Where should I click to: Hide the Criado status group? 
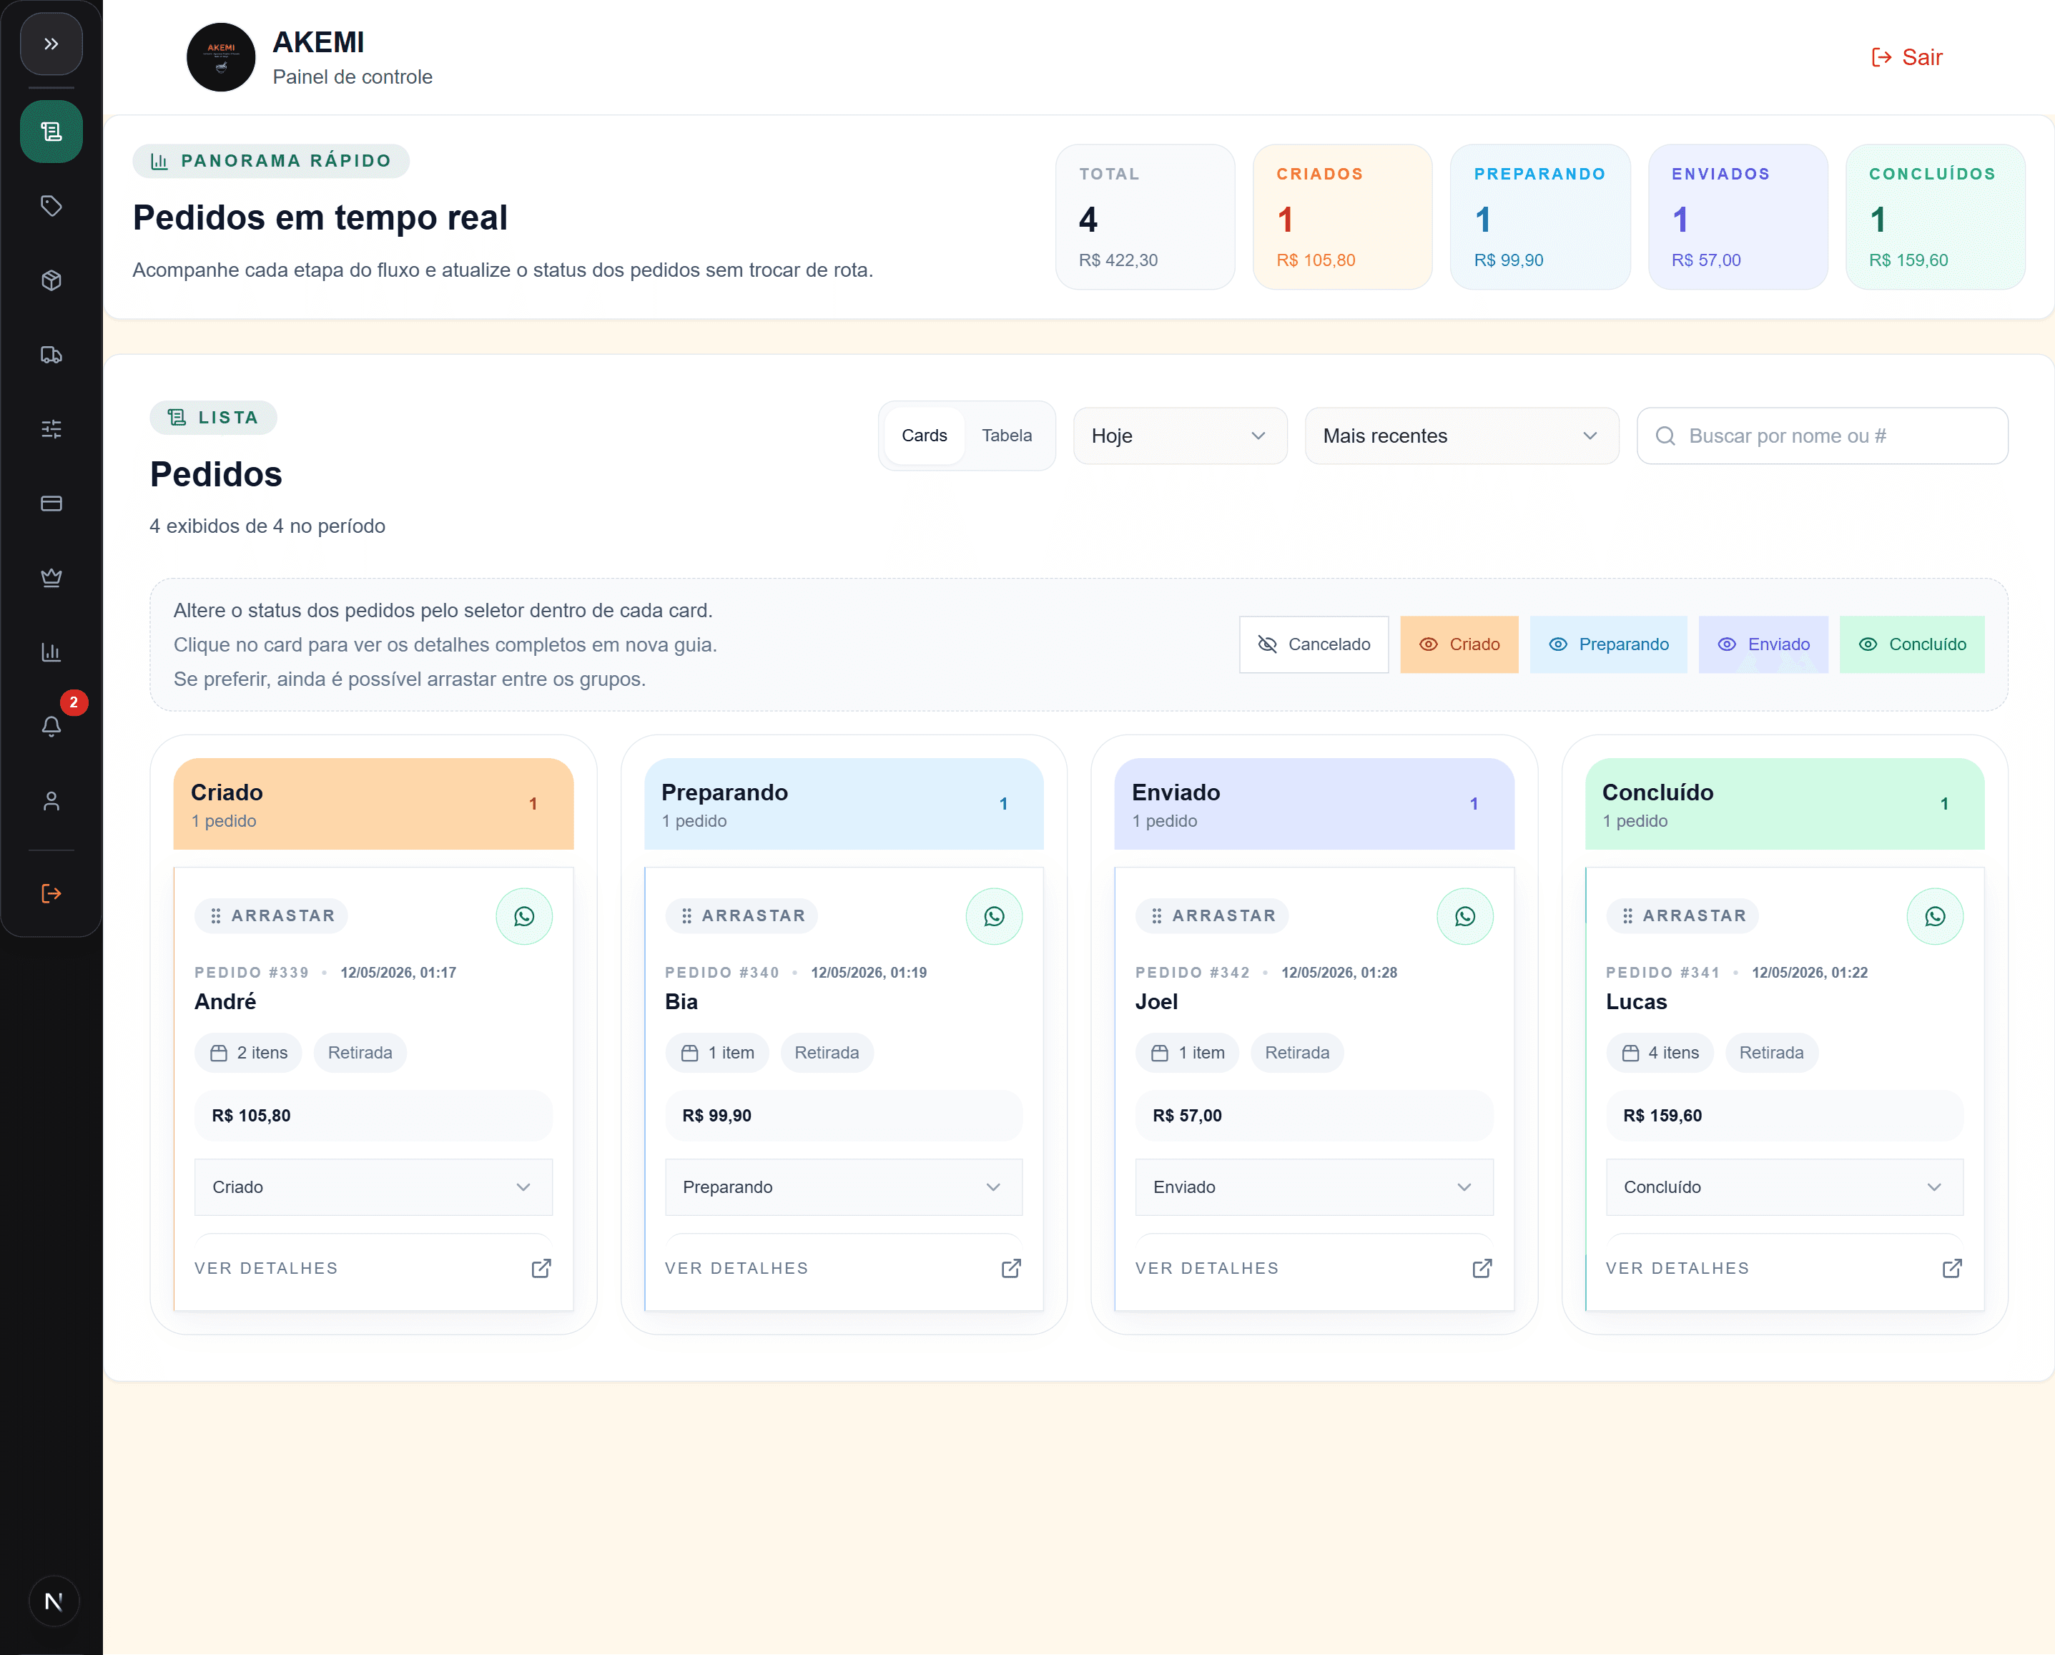tap(1459, 644)
